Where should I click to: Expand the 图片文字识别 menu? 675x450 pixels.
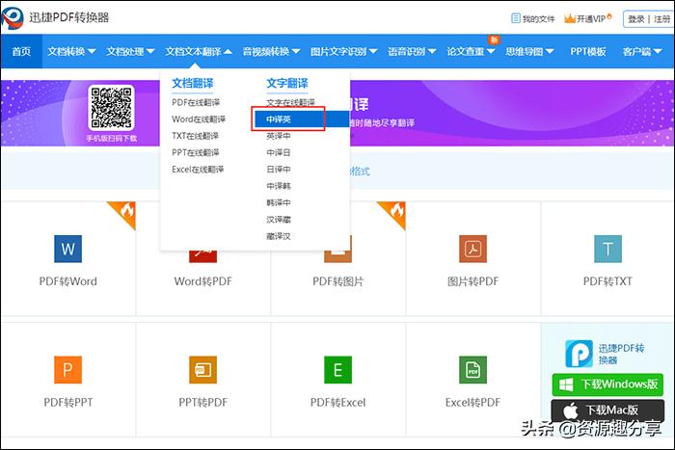344,52
